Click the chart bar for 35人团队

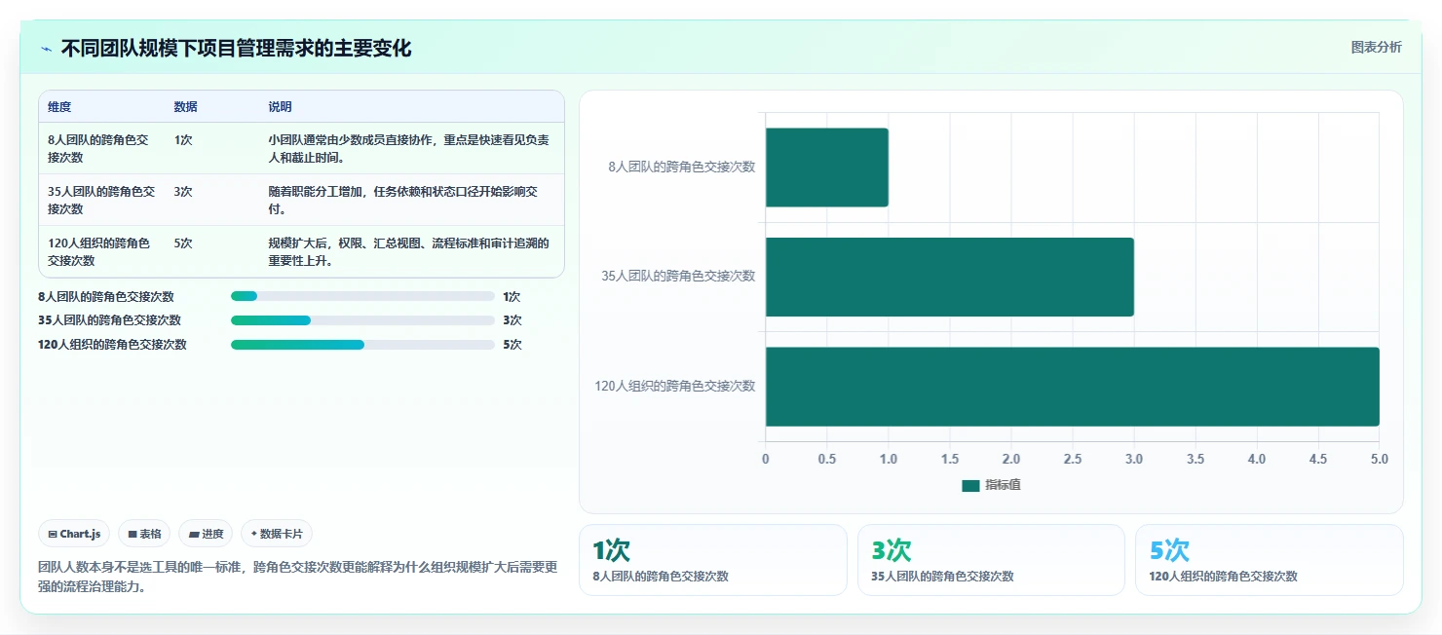[949, 277]
